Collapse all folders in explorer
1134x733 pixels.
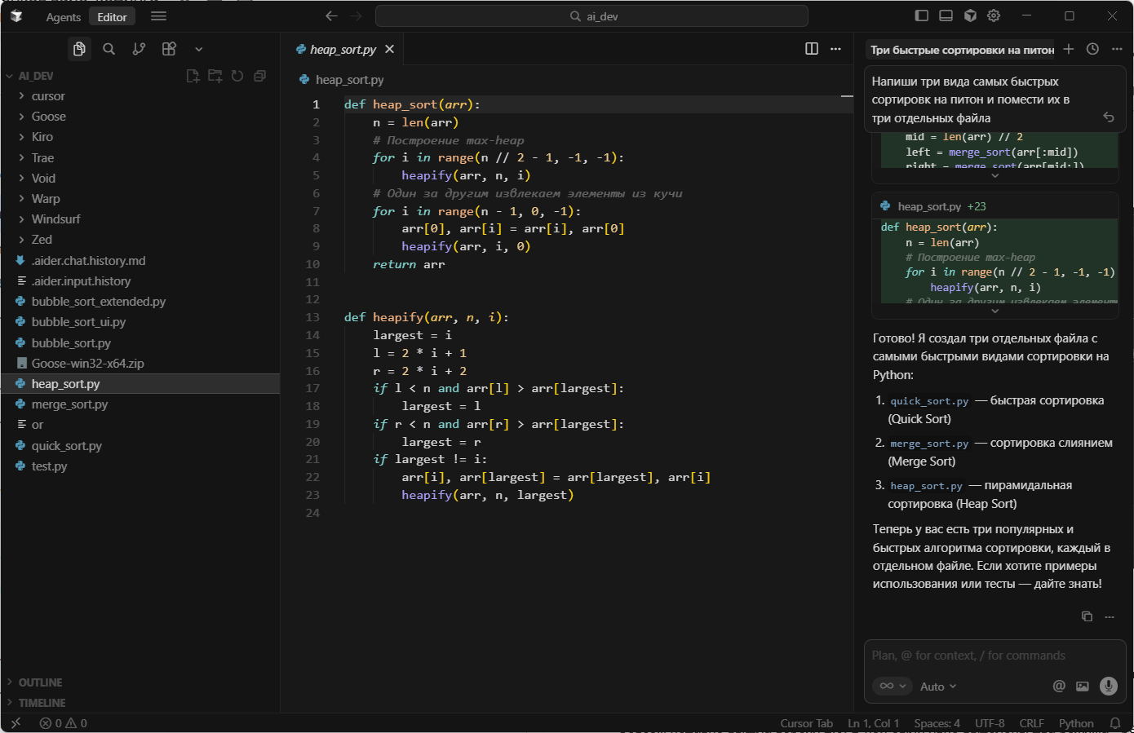click(x=259, y=76)
